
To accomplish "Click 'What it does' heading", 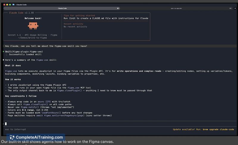I will click(13, 66).
